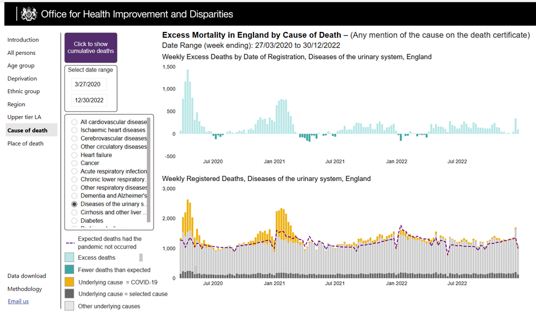Open the Methodology page

point(25,289)
